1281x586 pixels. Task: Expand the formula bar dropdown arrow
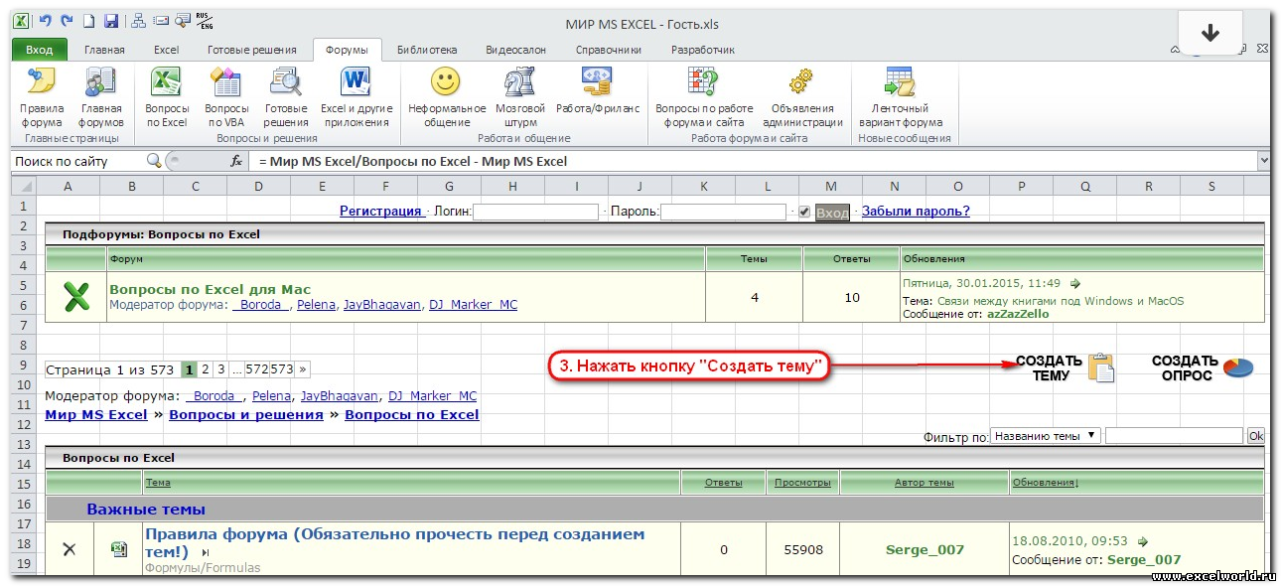tap(1263, 160)
